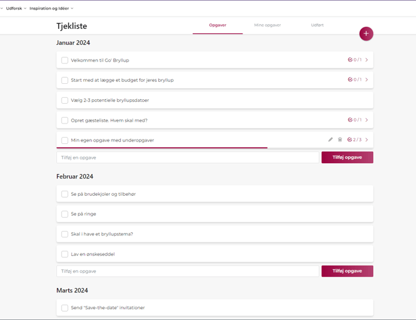Click the 2/3 subtask icon on 'Min egen opgave'
This screenshot has height=320, width=416.
[350, 140]
